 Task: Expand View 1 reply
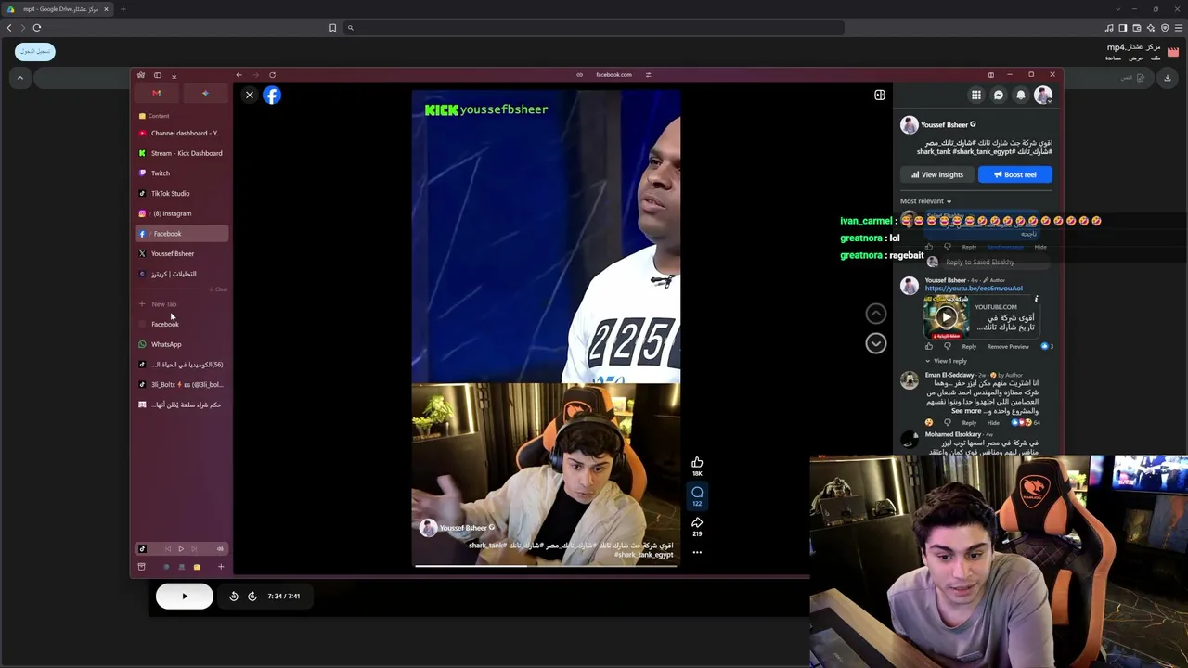pyautogui.click(x=948, y=361)
